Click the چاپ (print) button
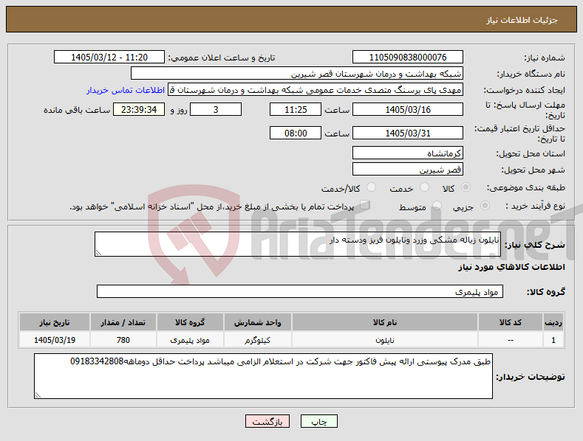The image size is (583, 441). click(319, 421)
